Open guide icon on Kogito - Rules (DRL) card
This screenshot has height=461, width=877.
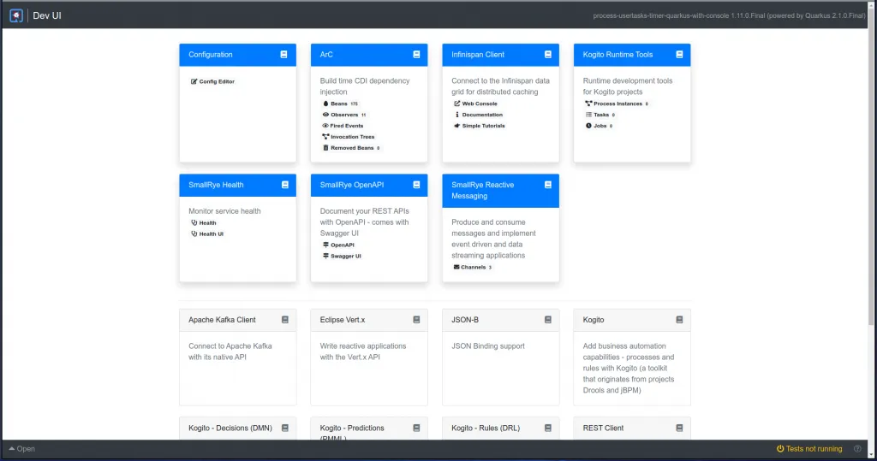click(x=547, y=428)
